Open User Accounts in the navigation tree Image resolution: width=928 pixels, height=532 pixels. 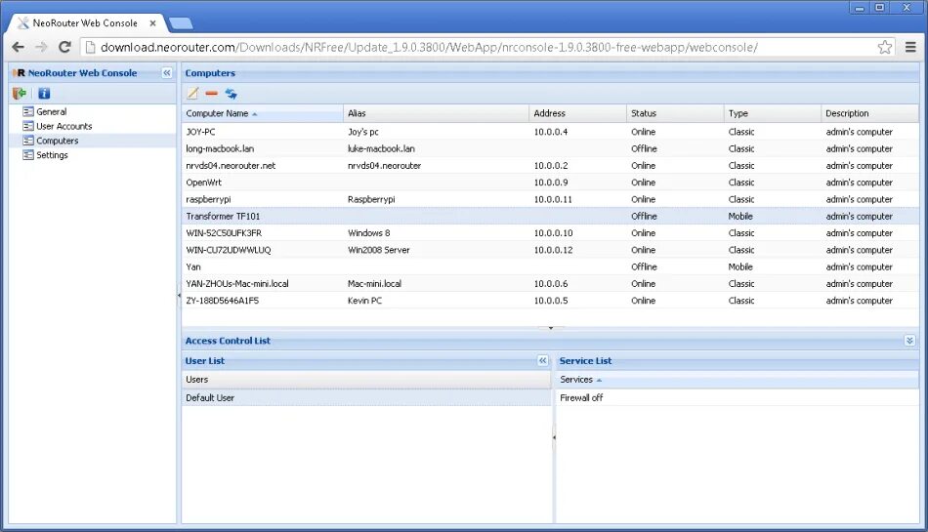pyautogui.click(x=63, y=126)
